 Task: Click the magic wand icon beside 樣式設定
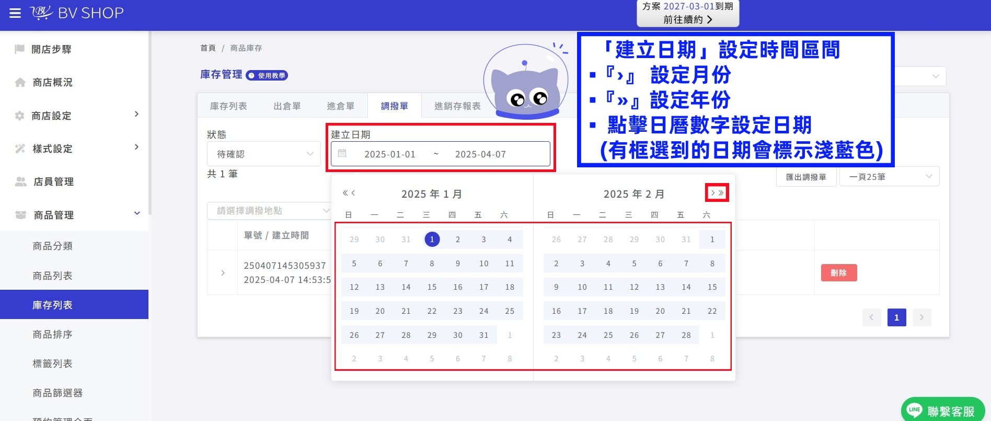[20, 149]
